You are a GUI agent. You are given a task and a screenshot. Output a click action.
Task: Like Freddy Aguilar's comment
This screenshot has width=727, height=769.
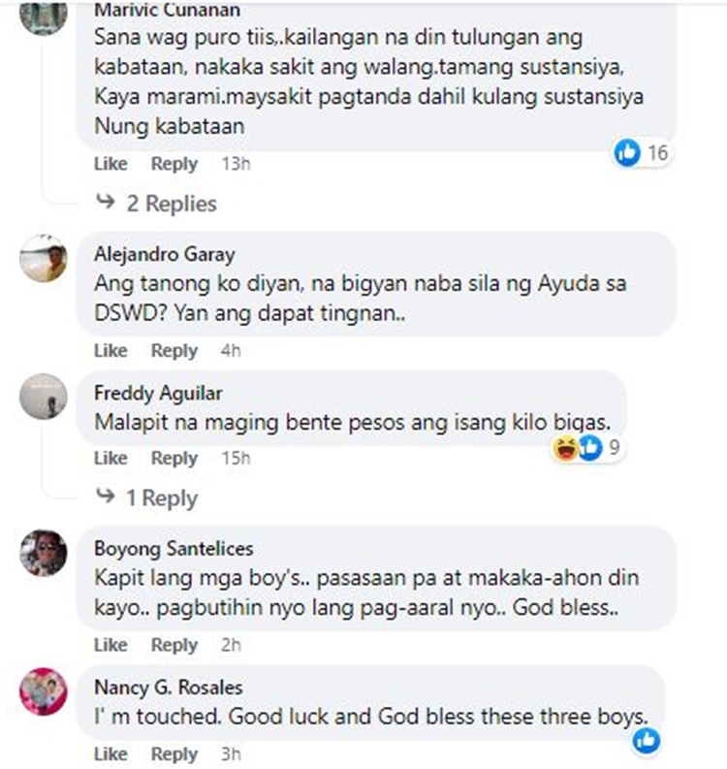[x=111, y=458]
